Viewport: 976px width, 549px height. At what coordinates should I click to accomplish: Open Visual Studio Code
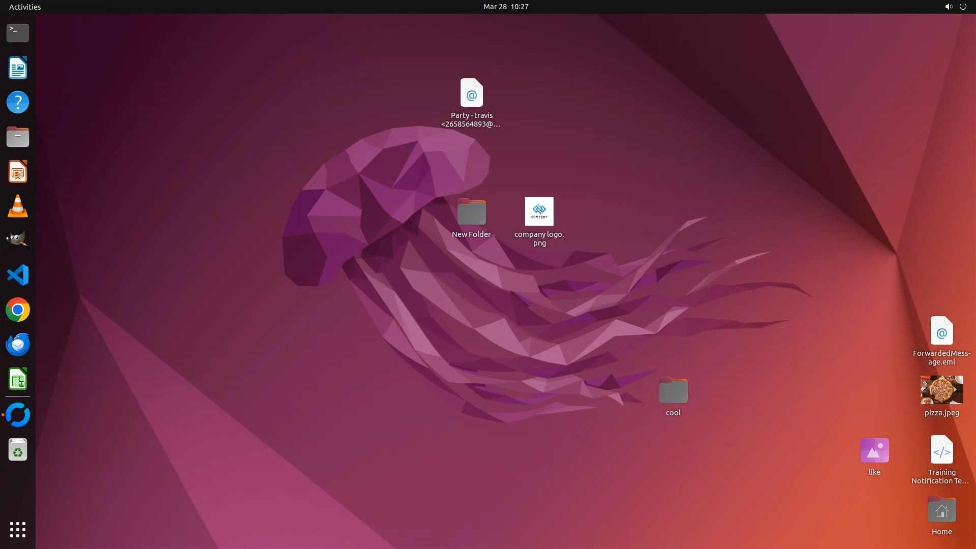point(18,275)
